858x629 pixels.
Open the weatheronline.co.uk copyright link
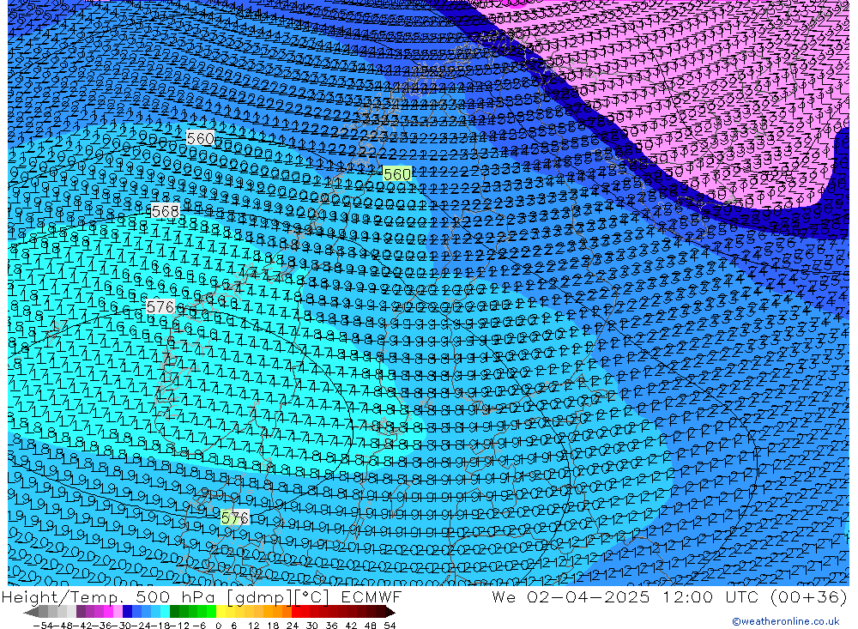[x=785, y=621]
